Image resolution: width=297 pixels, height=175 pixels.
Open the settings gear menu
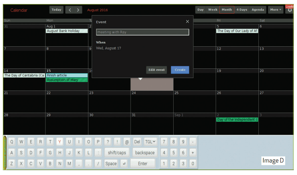pos(290,10)
